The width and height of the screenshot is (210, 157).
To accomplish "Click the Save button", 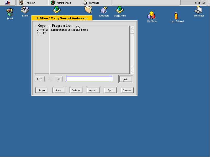I will pyautogui.click(x=42, y=90).
